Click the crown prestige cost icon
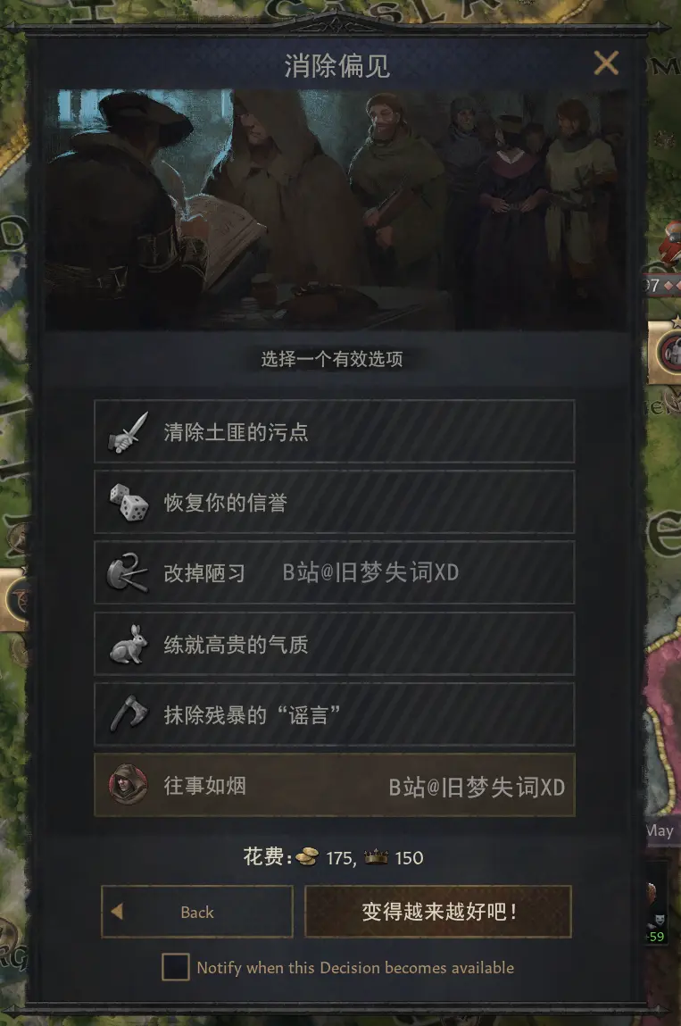Viewport: 681px width, 1026px height. coord(376,856)
